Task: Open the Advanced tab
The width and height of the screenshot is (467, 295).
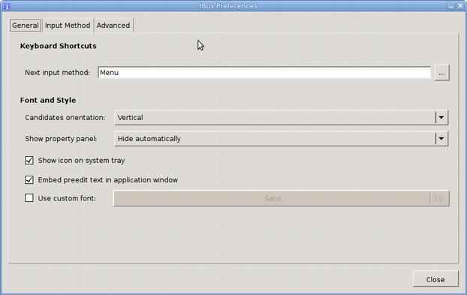Action: (113, 26)
